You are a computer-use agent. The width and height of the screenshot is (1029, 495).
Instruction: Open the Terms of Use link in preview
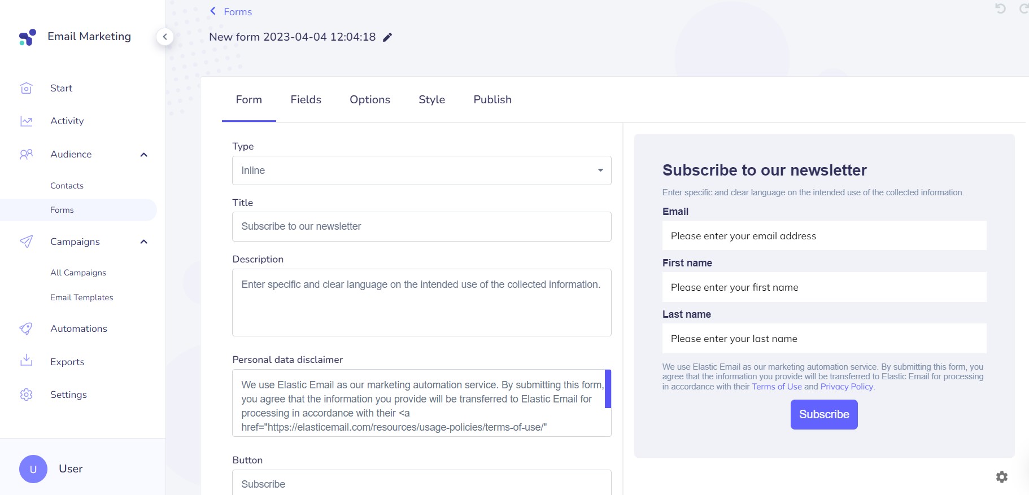click(777, 387)
